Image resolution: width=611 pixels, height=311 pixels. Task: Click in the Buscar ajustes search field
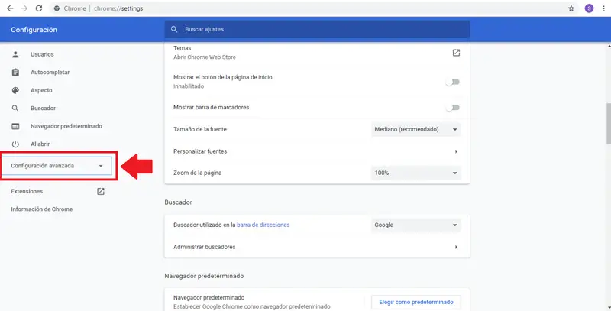coord(317,29)
